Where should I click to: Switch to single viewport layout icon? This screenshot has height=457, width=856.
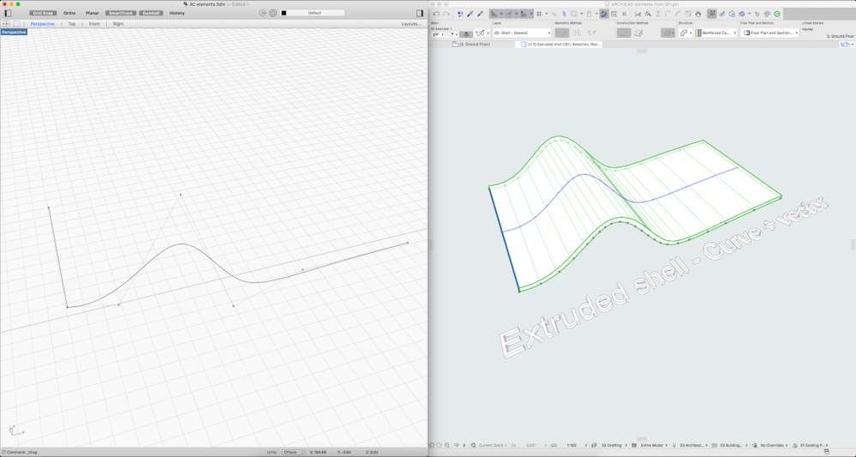[x=17, y=23]
